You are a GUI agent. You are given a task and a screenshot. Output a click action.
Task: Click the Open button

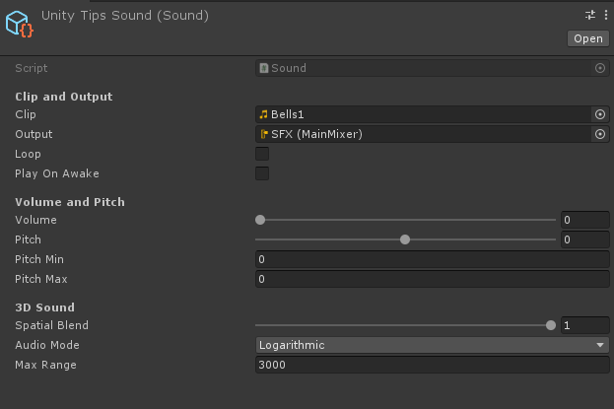(x=588, y=38)
